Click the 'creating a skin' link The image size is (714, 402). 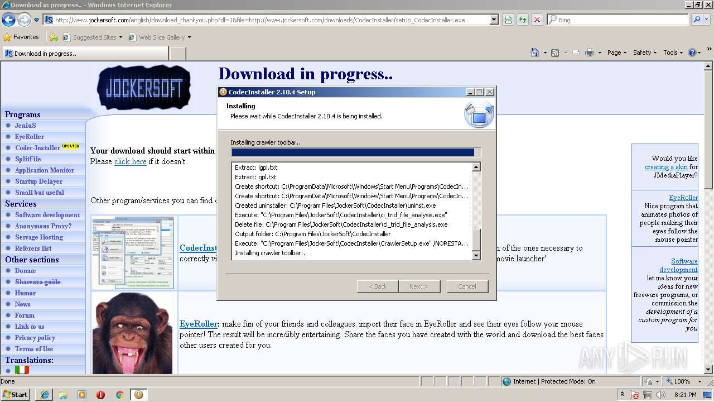pos(667,167)
